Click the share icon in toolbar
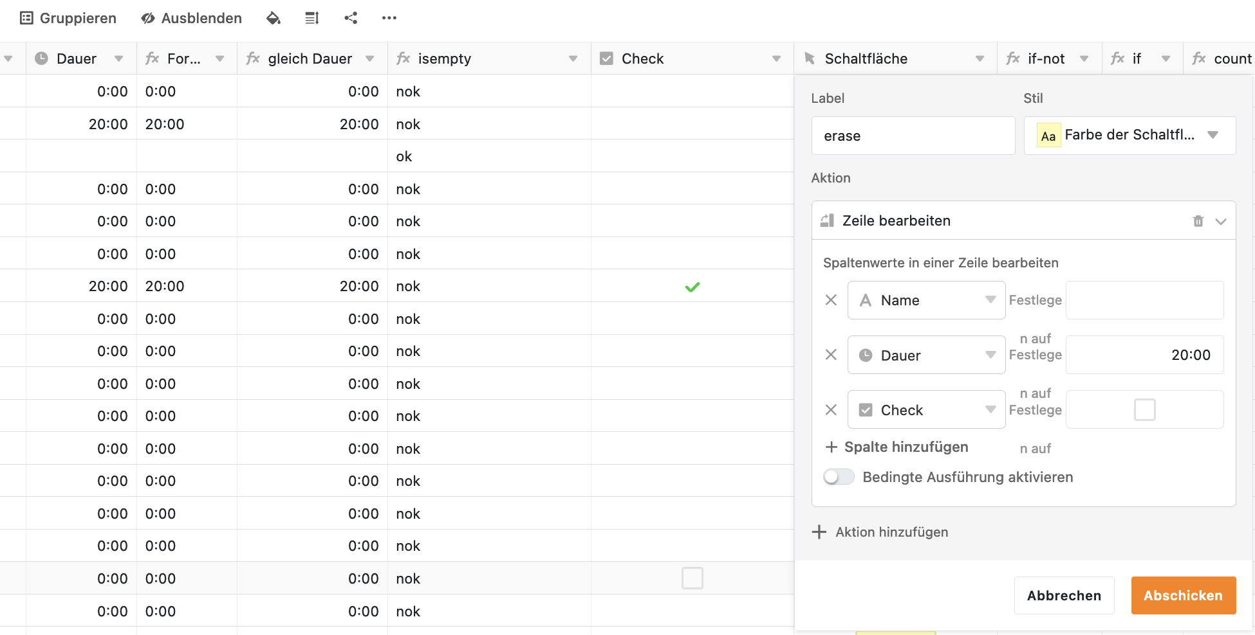This screenshot has width=1255, height=635. [x=351, y=18]
